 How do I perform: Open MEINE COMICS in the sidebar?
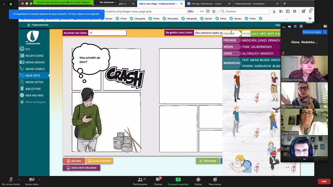35,69
